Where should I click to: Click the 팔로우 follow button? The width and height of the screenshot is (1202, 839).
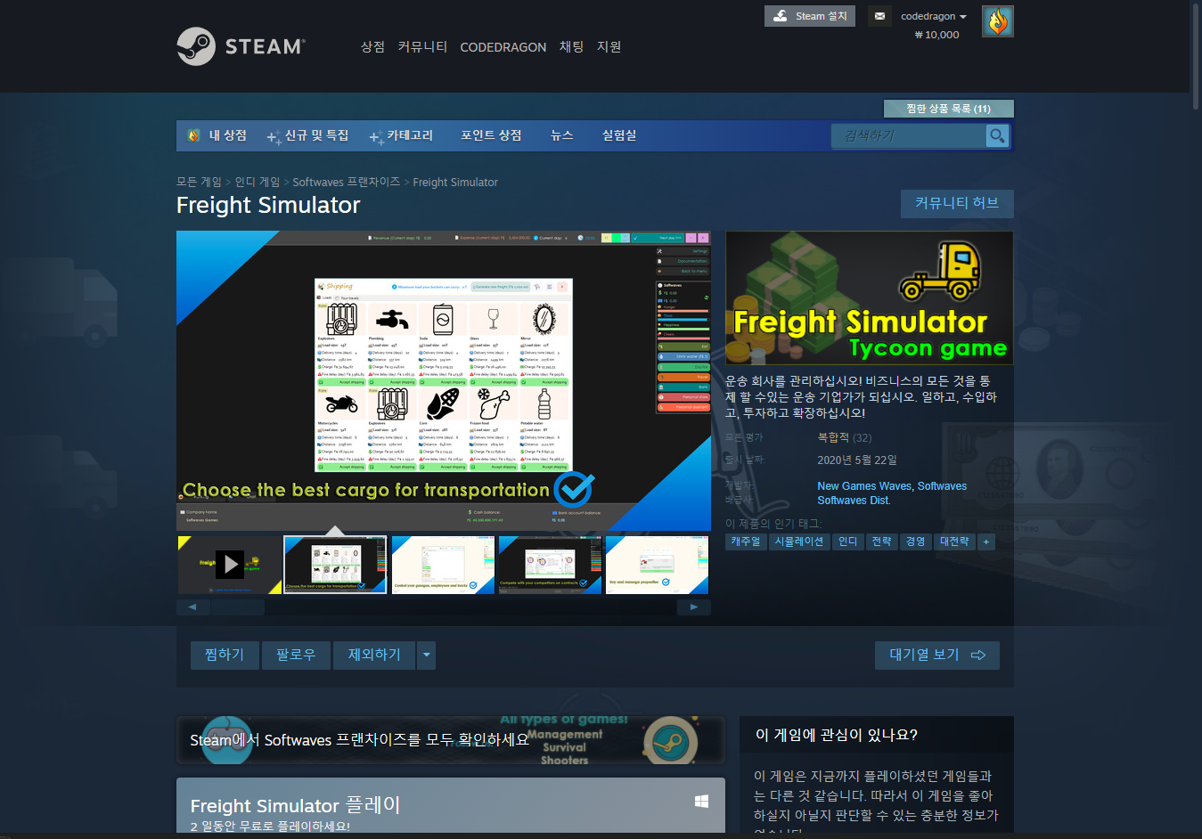coord(296,655)
